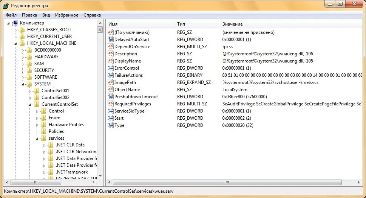
Task: Click the '0x00000020 (32)' value
Action: click(238, 125)
